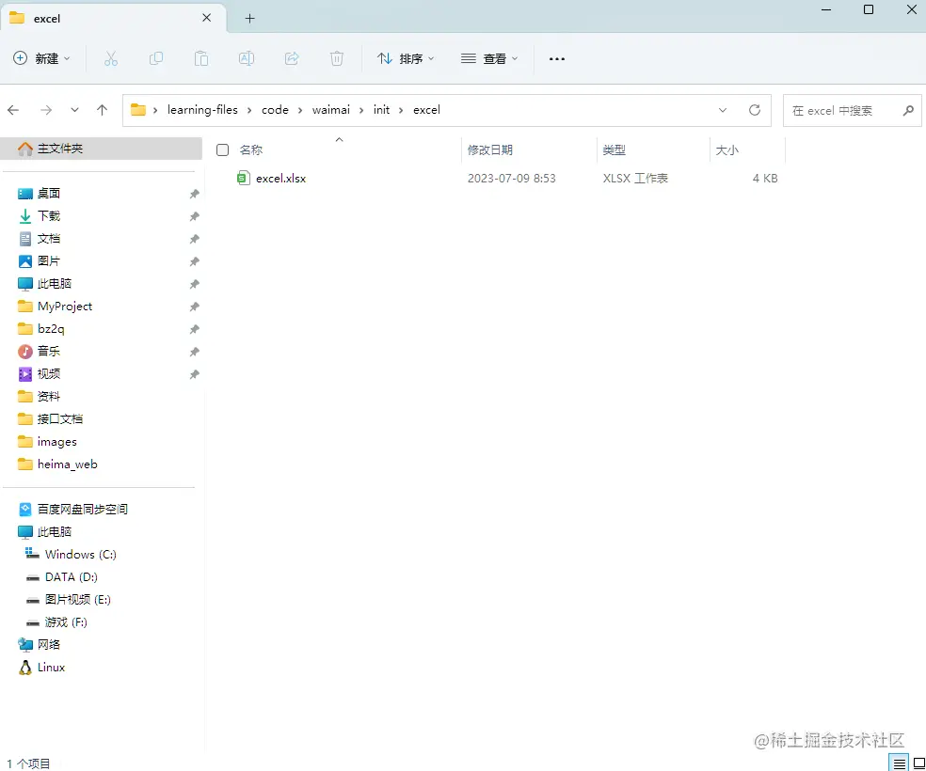This screenshot has width=926, height=771.
Task: Switch to details view in status bar
Action: coord(899,763)
